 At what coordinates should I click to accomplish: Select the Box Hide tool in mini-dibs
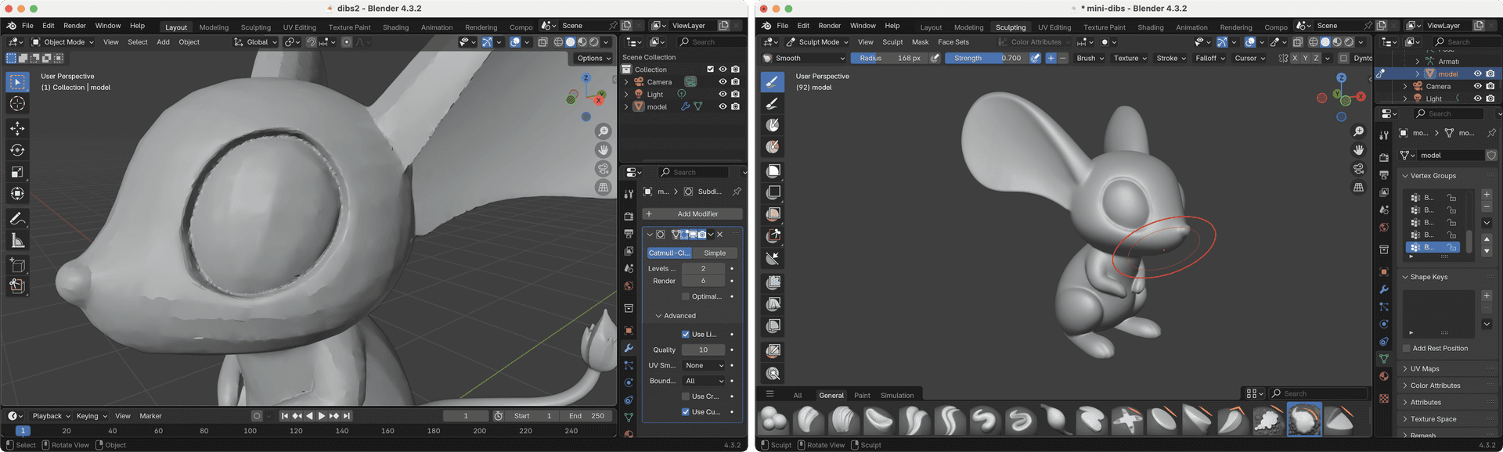pyautogui.click(x=773, y=192)
